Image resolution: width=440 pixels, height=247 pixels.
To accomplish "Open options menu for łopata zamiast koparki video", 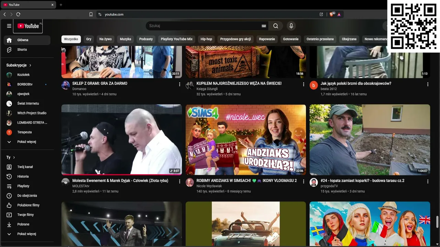I will coord(428,181).
